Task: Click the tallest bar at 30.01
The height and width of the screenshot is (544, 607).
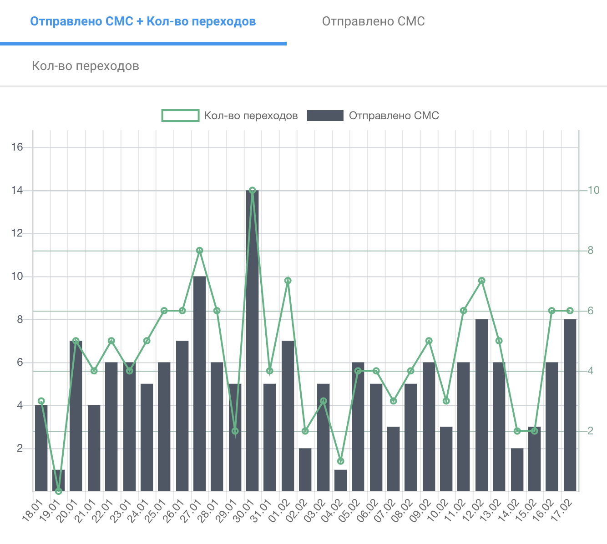Action: pyautogui.click(x=253, y=341)
